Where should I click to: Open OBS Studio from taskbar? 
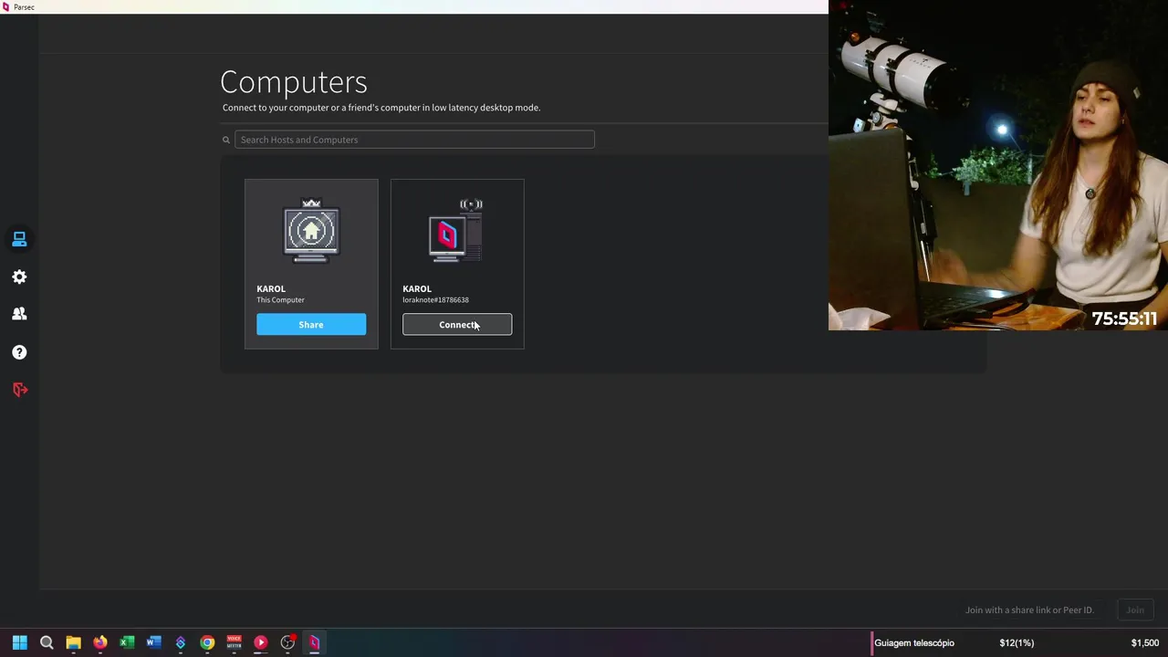[x=287, y=642]
